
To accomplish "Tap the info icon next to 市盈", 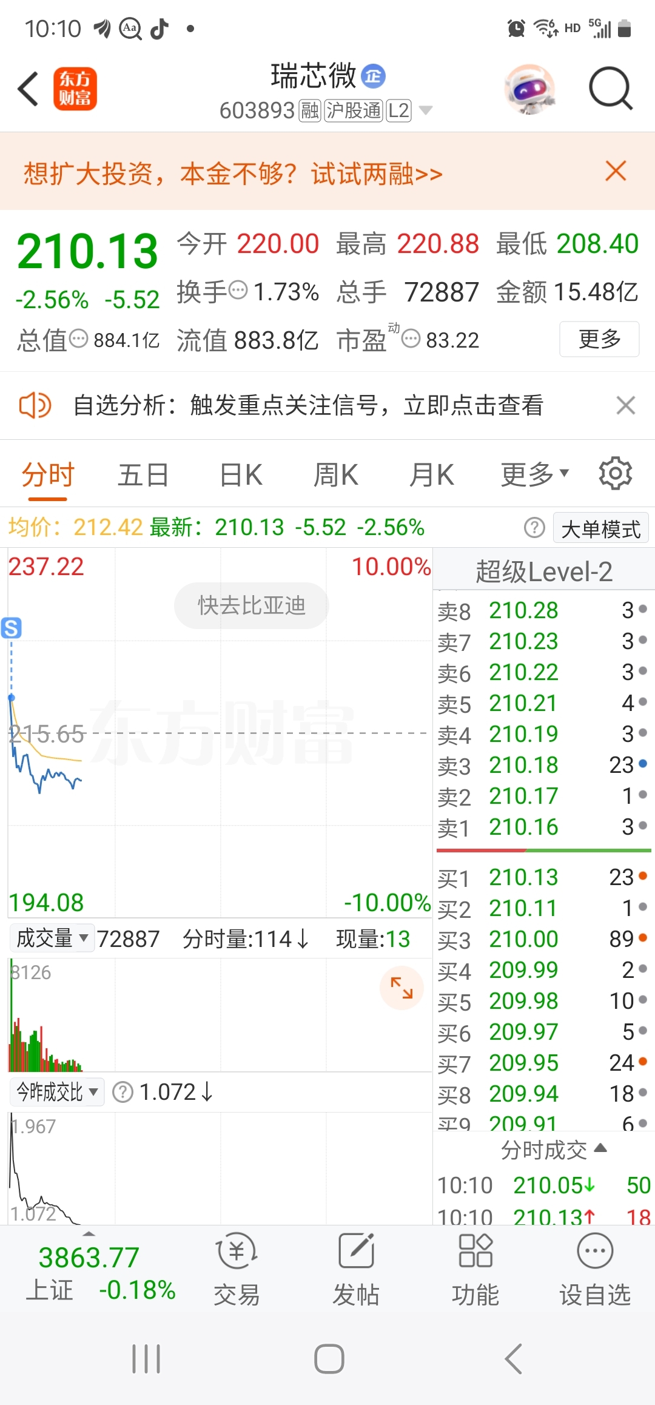I will click(x=411, y=339).
